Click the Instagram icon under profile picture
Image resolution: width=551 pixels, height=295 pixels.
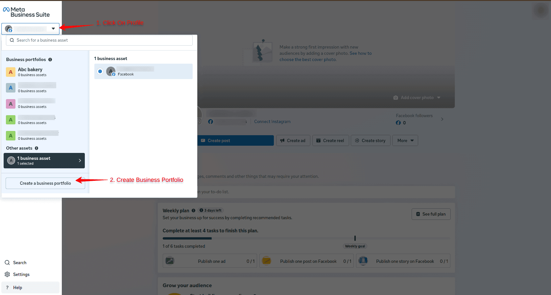pos(199,121)
